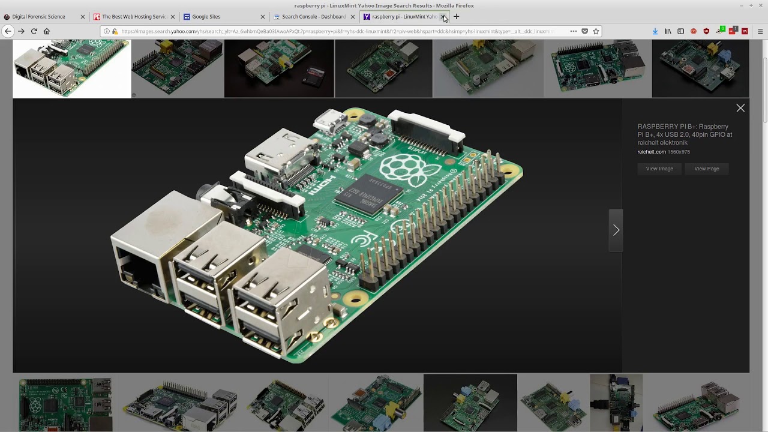Screen dimensions: 768x432
Task: Click the large Raspberry Pi B+ preview image
Action: pyautogui.click(x=317, y=235)
